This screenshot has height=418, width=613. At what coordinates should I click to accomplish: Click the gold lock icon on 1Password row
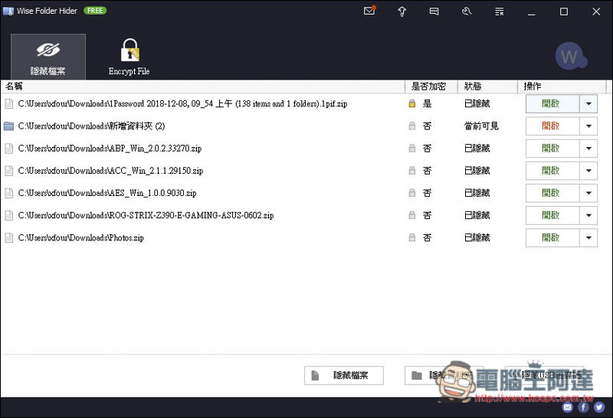411,103
